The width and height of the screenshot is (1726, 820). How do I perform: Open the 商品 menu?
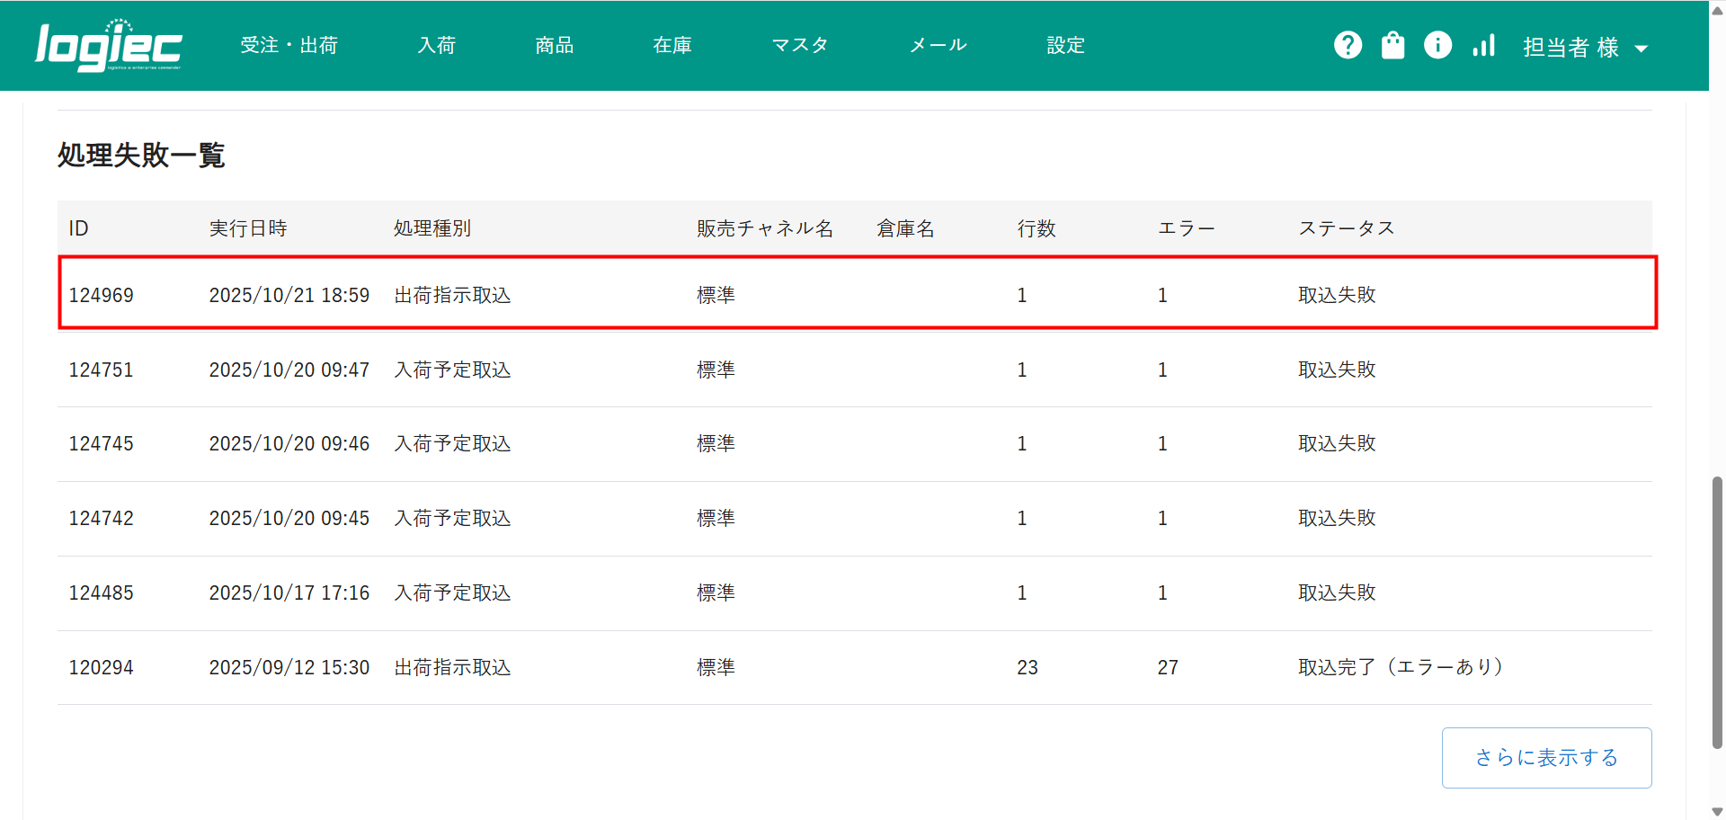pos(554,45)
